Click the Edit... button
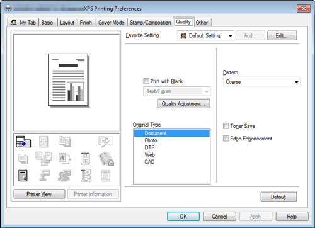315x228 pixels. (282, 36)
